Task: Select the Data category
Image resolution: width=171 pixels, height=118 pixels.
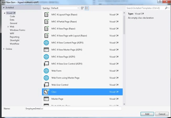Action: tap(12, 20)
